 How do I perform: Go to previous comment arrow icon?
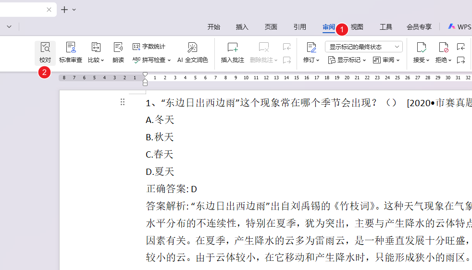coord(287,47)
